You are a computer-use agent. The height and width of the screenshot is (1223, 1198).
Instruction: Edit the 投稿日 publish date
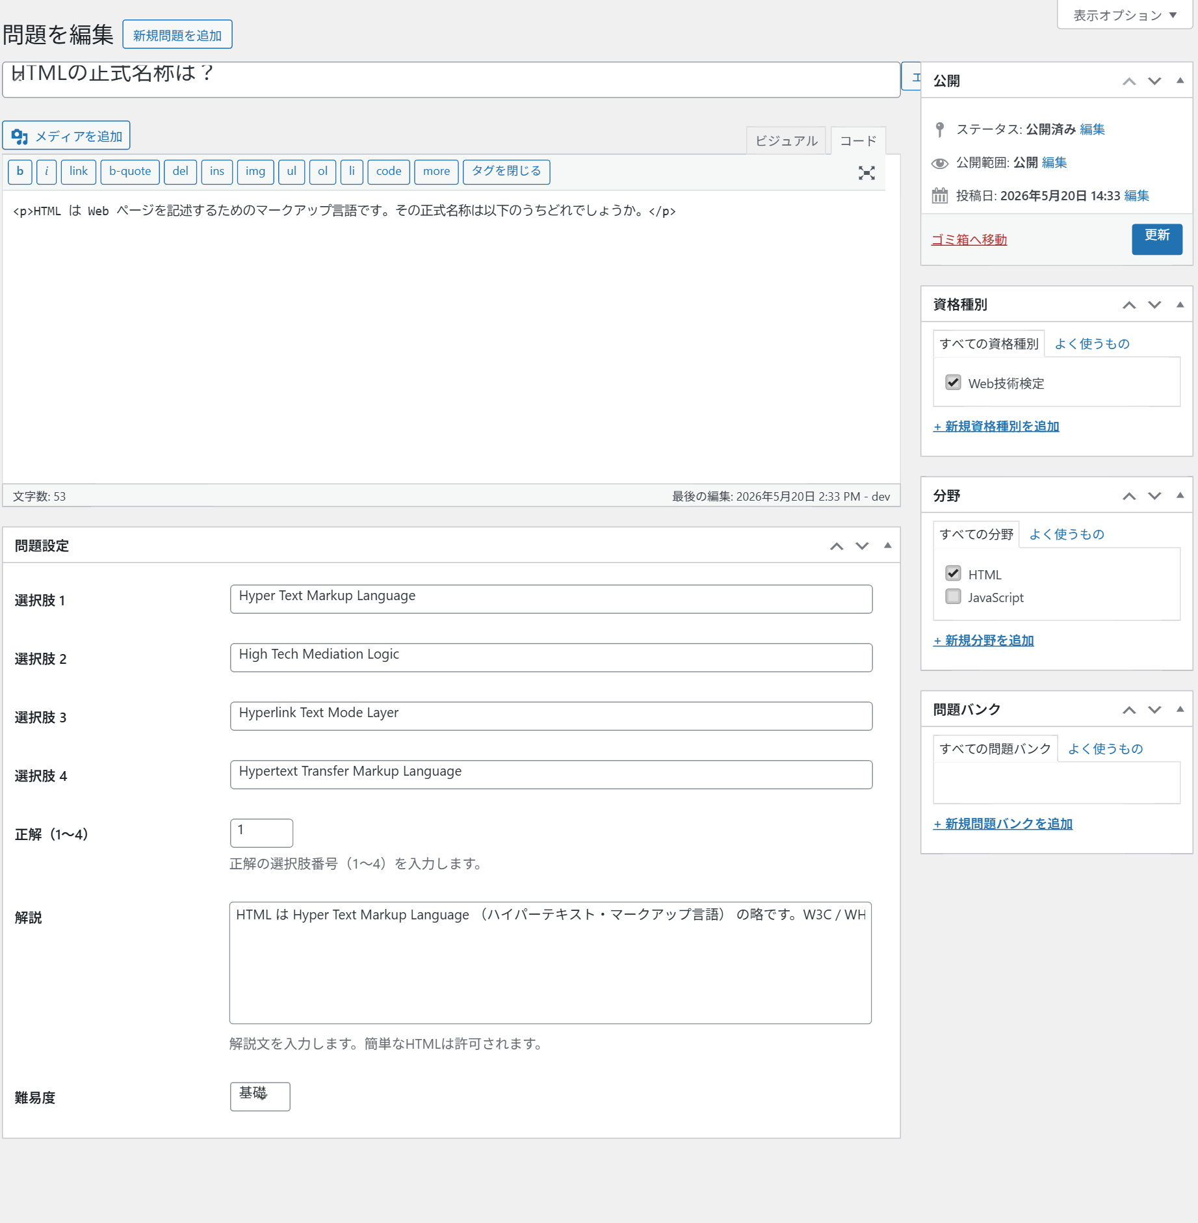pyautogui.click(x=1137, y=196)
